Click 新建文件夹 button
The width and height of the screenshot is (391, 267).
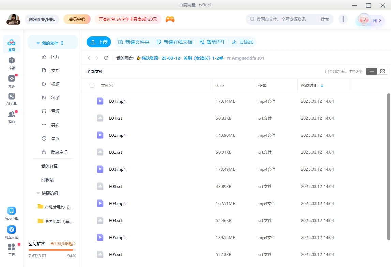click(134, 42)
